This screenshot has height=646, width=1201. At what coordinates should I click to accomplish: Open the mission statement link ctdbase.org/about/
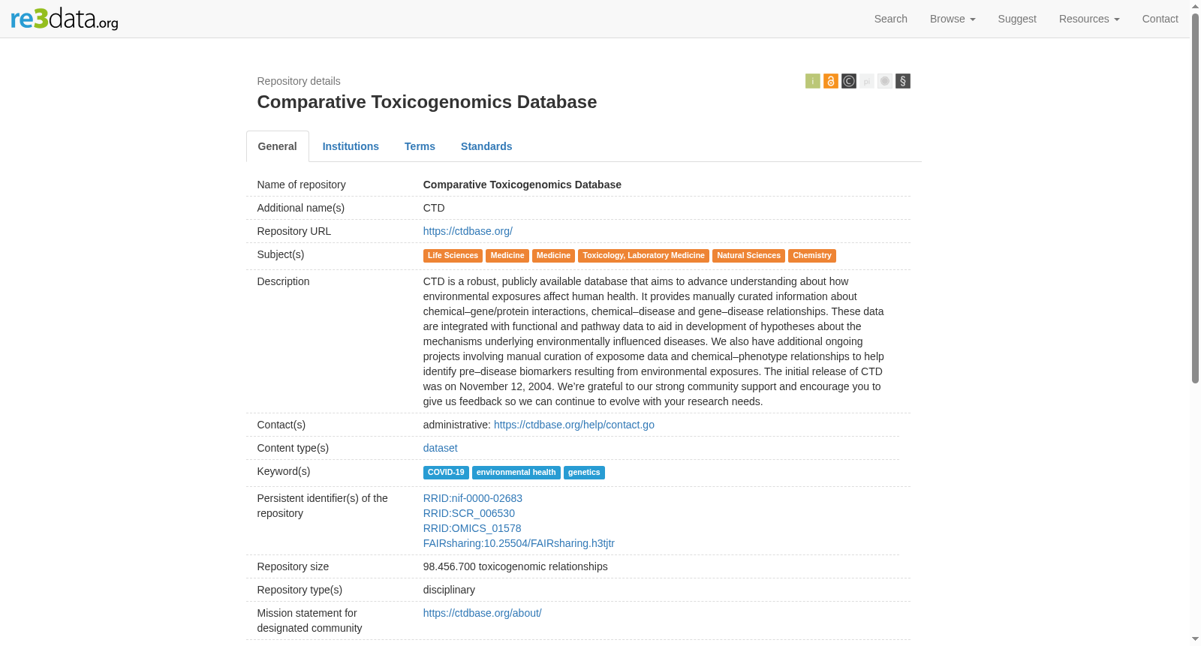(x=482, y=613)
